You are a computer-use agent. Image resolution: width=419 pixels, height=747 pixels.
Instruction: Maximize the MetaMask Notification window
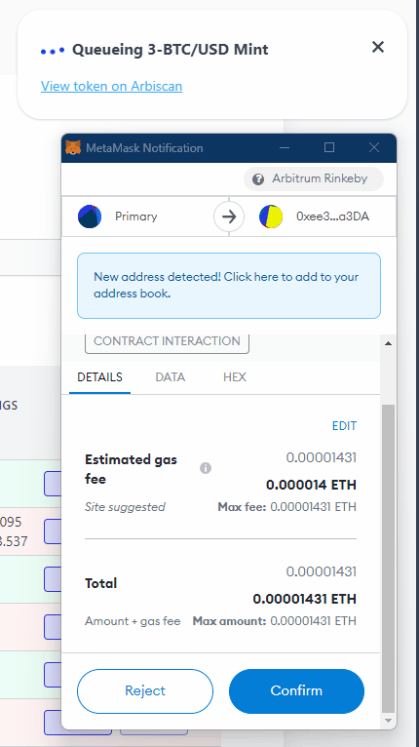329,147
